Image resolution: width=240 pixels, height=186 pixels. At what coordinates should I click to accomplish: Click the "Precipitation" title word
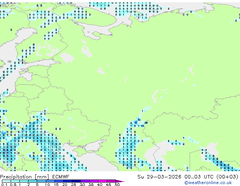[x=16, y=177]
